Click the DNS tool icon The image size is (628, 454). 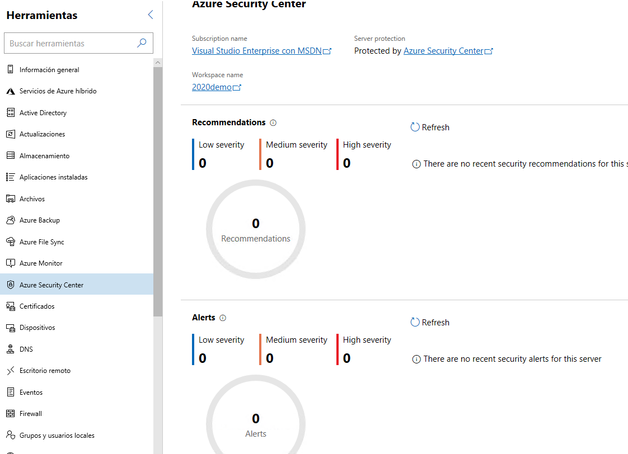[x=10, y=349]
